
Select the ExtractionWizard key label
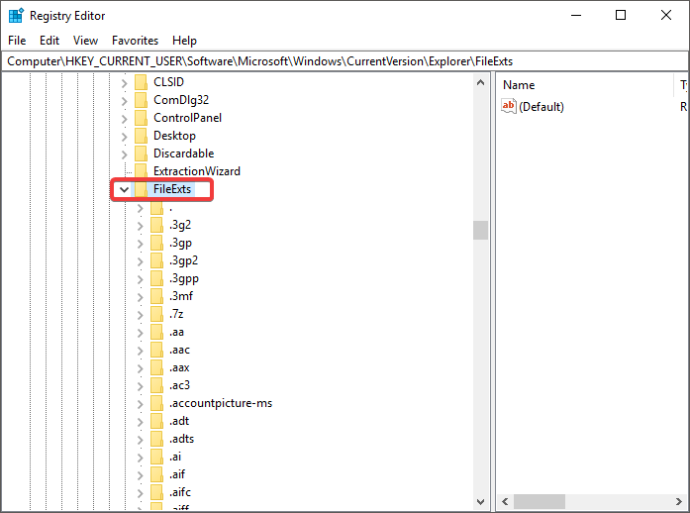coord(197,171)
